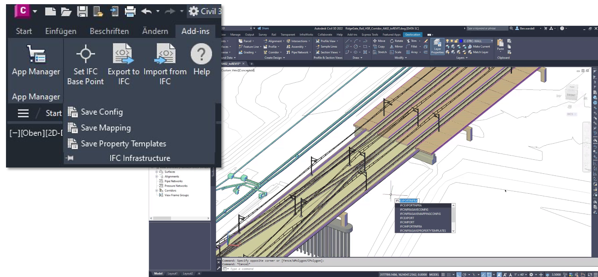Choose IFCINFRASAVECONFIG from command suggestions

[x=414, y=210]
